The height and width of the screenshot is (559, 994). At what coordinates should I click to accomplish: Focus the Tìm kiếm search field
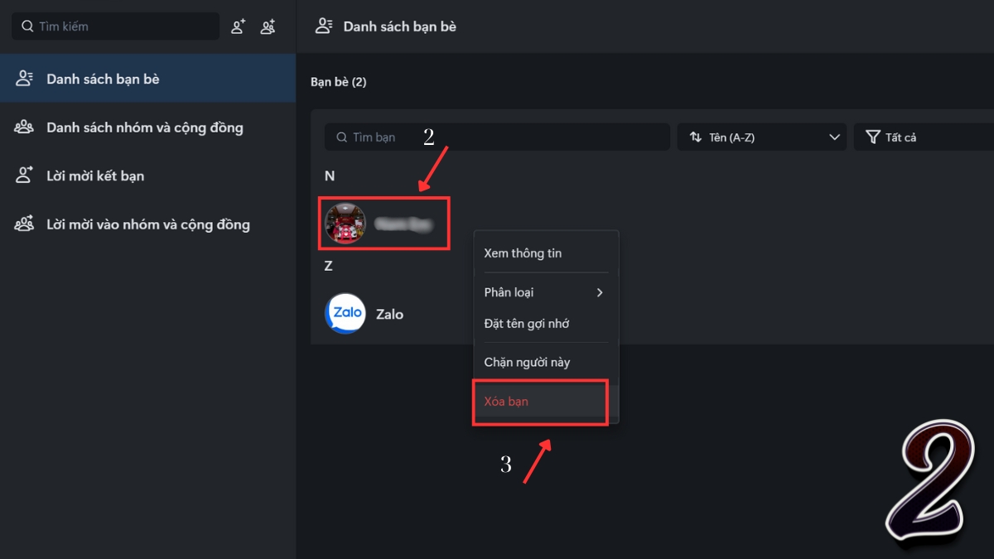(116, 27)
